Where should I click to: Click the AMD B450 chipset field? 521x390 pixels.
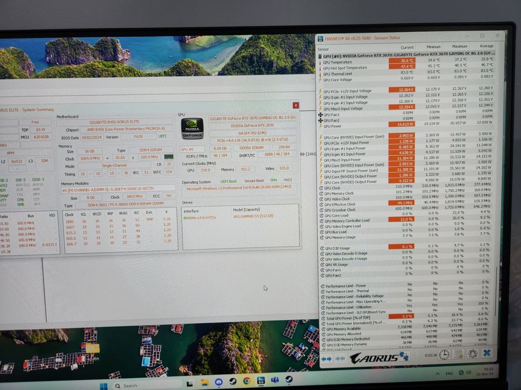pyautogui.click(x=126, y=129)
